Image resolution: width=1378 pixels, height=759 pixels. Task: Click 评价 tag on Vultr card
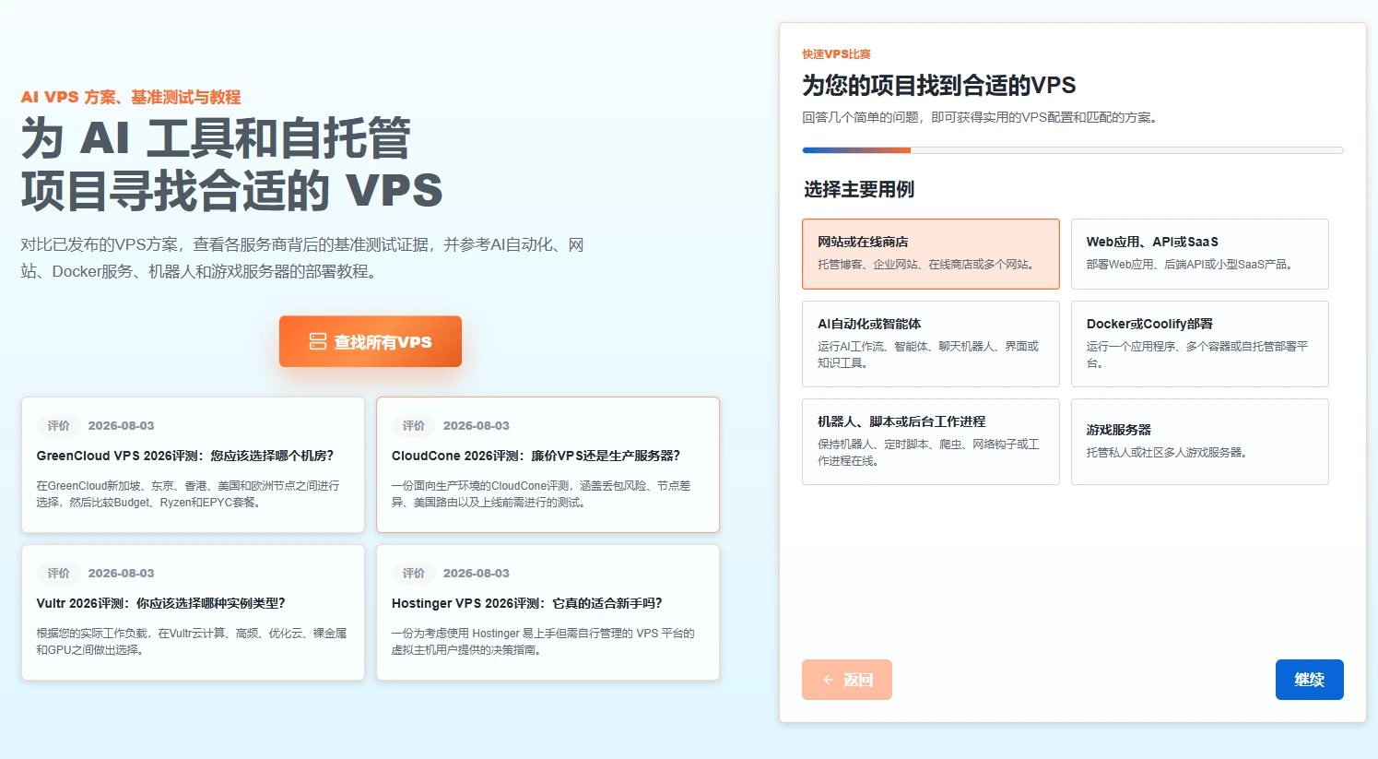pos(58,573)
